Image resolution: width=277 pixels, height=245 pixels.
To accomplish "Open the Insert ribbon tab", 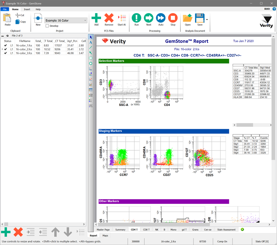I will [x=27, y=9].
